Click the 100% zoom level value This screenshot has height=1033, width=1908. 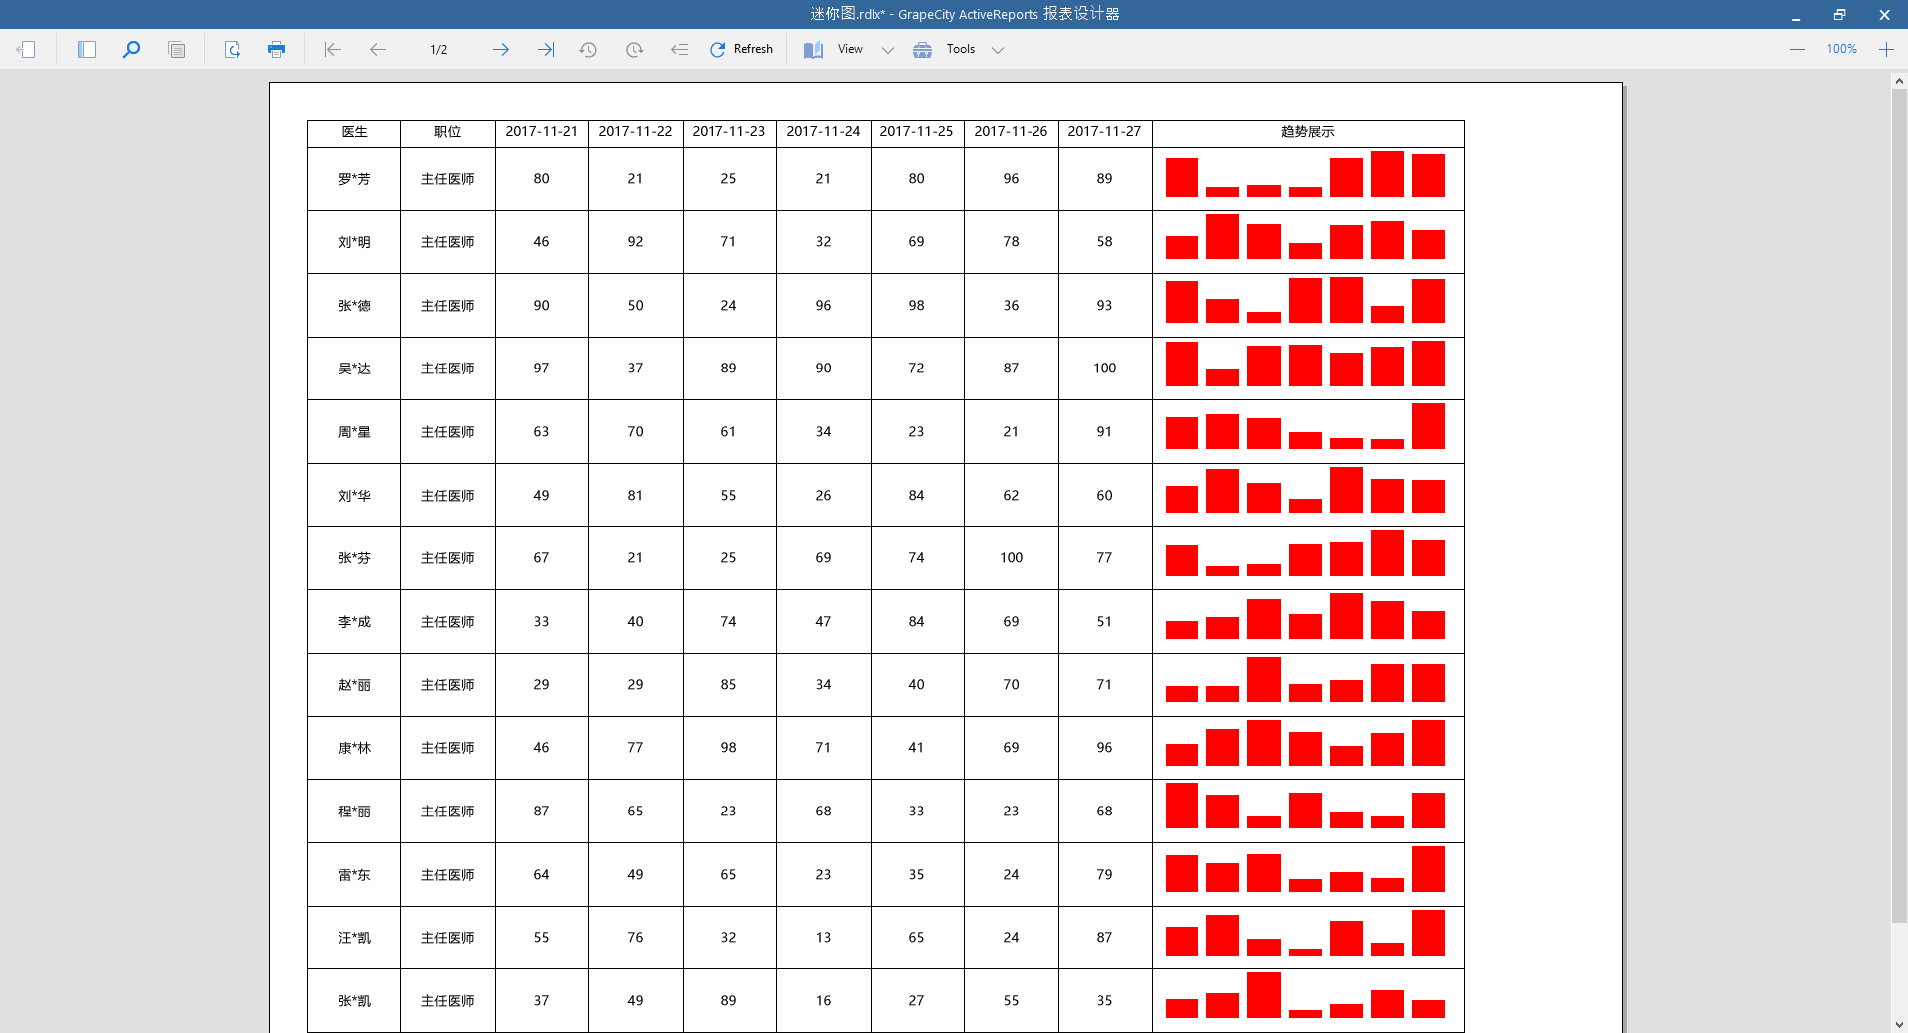(1841, 49)
